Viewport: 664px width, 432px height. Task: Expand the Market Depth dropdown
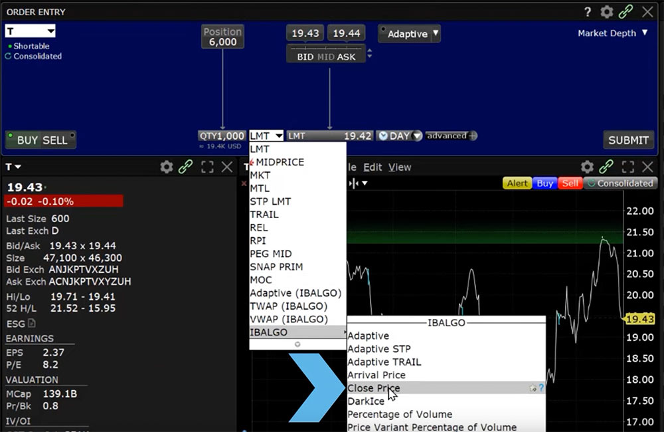[x=612, y=33]
